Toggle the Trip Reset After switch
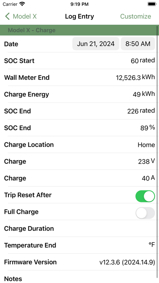 point(145,196)
